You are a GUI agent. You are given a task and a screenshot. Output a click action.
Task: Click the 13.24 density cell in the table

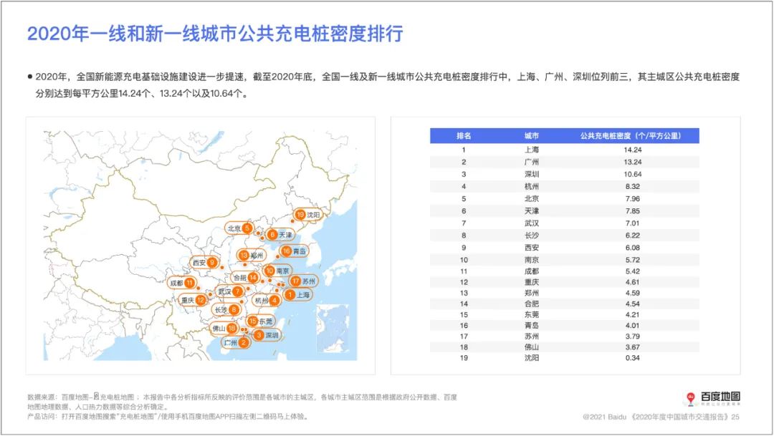pos(632,162)
